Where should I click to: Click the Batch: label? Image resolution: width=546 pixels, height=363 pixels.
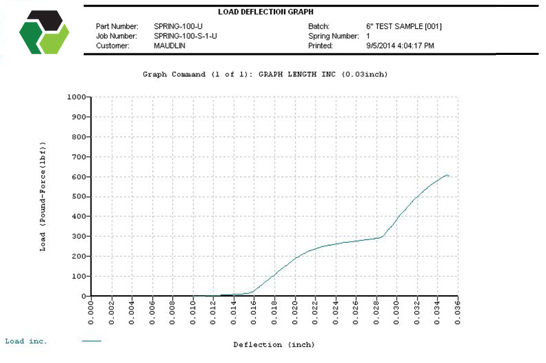tap(319, 27)
